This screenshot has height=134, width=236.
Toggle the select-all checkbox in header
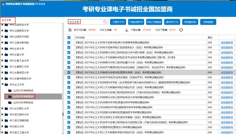69,38
